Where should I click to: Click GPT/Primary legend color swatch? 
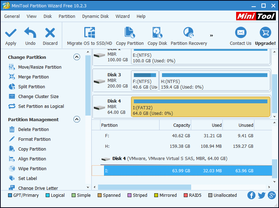(10, 195)
